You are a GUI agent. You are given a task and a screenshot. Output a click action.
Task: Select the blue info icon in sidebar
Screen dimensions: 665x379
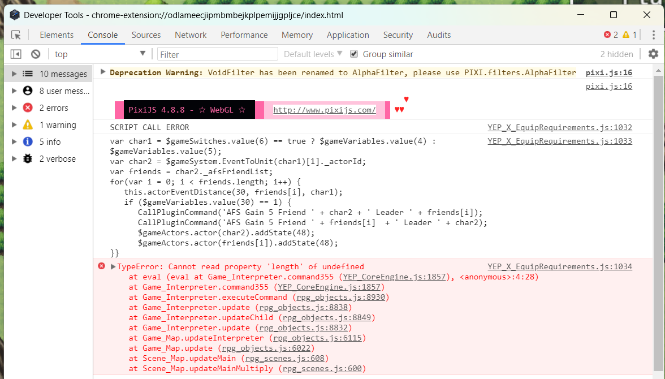[x=28, y=142]
